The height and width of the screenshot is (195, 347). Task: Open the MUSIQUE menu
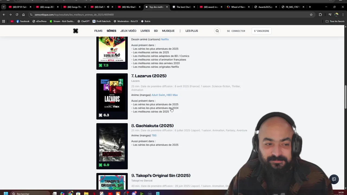tap(168, 31)
